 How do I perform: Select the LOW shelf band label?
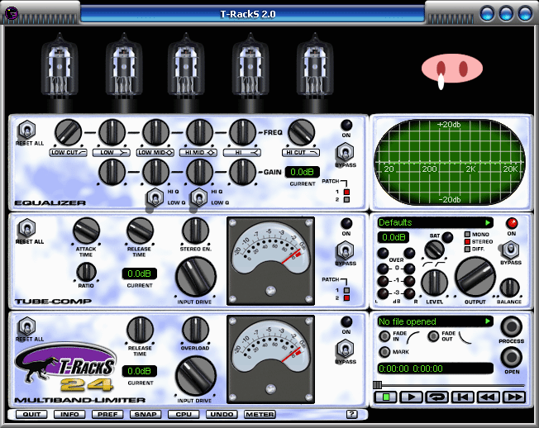point(112,153)
